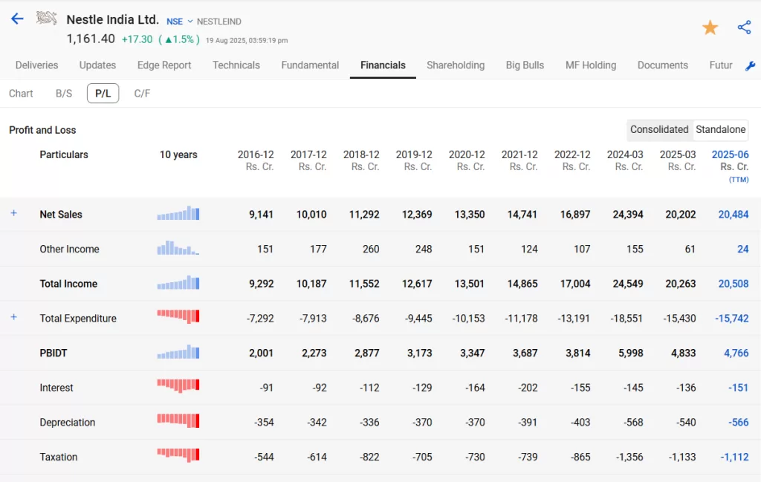The width and height of the screenshot is (761, 482).
Task: Click the PBIDT sparkline chart
Action: tap(178, 351)
